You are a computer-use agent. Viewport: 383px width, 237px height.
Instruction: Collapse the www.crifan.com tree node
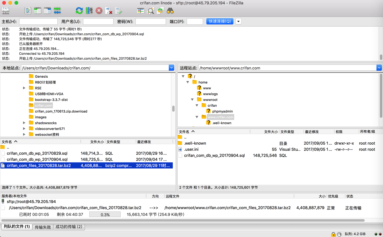[197, 117]
